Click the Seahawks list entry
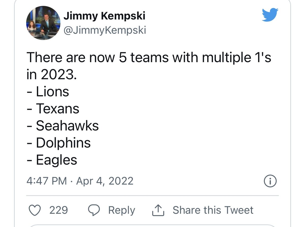The height and width of the screenshot is (227, 305). (67, 126)
